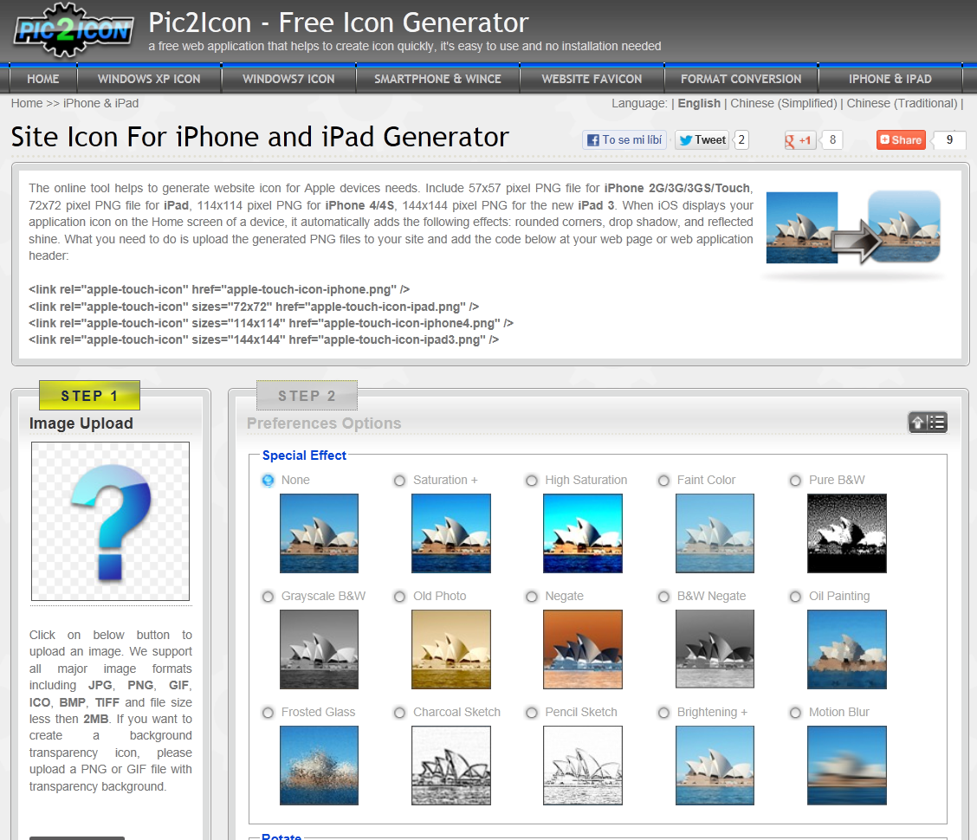Switch language to Chinese (Traditional)

point(902,103)
